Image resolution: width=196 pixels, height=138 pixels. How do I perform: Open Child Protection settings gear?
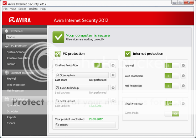183,104
